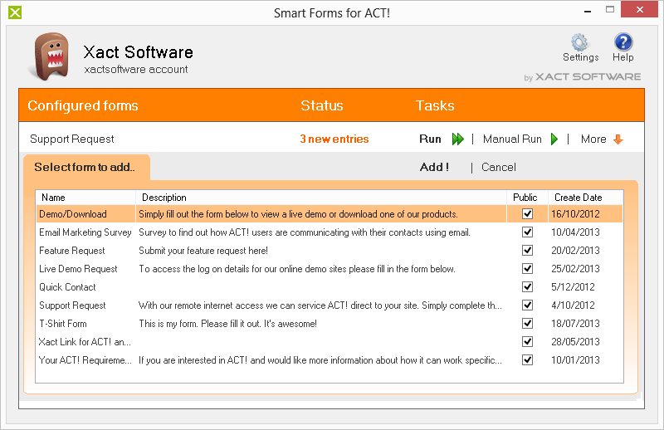Click the double green arrow Run icon
This screenshot has height=430, width=664.
(458, 139)
